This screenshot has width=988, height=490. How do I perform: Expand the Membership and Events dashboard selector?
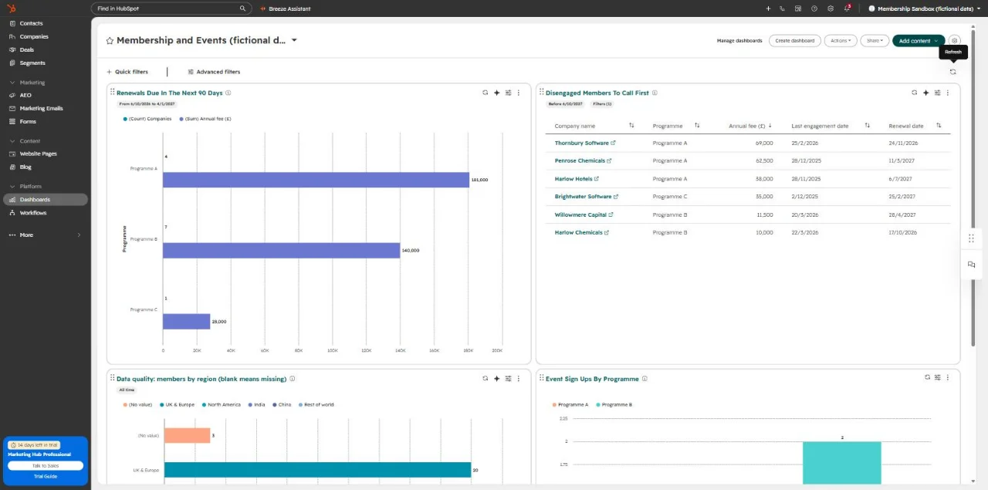pyautogui.click(x=294, y=40)
